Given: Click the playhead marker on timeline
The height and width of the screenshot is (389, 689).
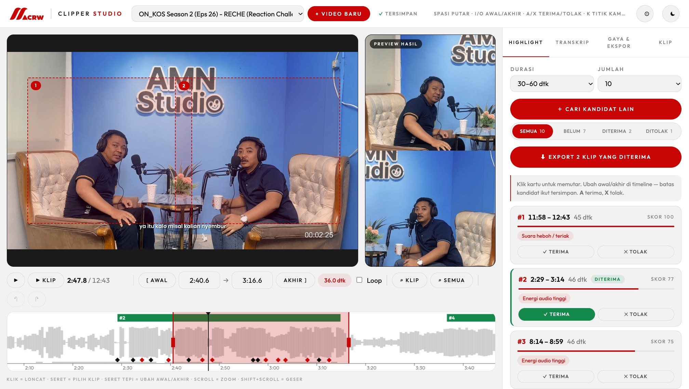Looking at the screenshot, I should (208, 314).
